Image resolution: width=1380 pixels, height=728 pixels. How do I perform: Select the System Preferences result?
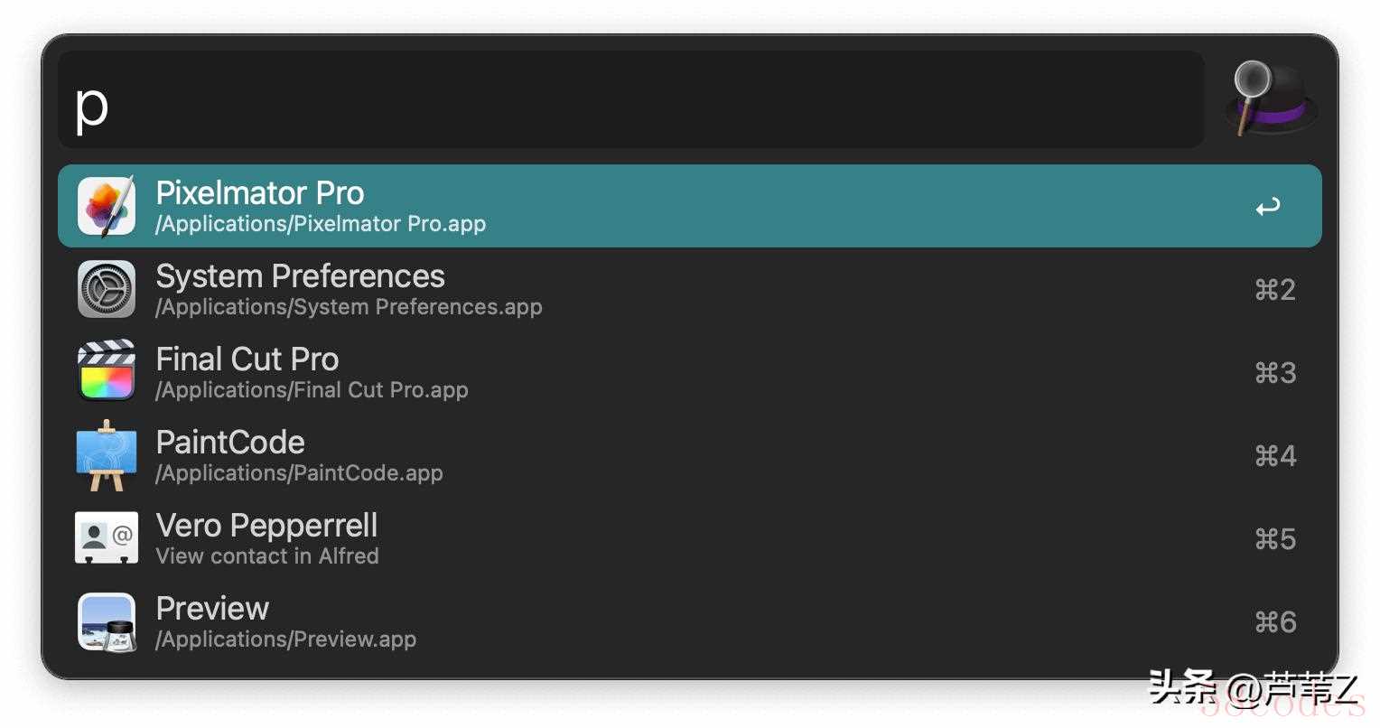click(690, 289)
